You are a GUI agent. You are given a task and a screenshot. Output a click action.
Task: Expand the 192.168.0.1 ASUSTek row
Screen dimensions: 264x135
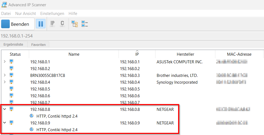[x=5, y=62]
